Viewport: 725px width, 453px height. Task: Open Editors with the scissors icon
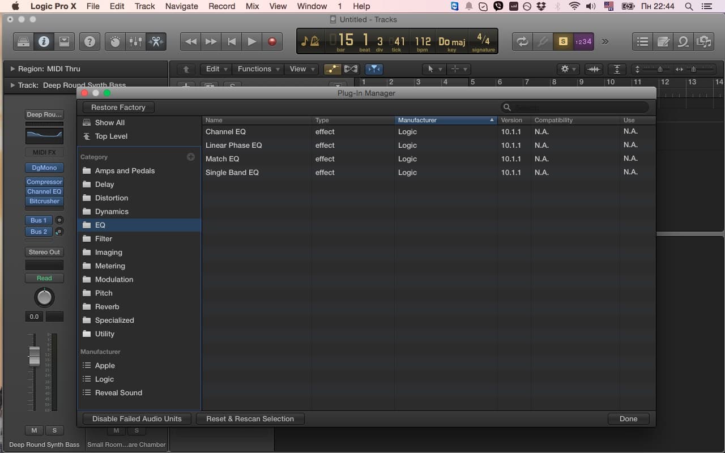pos(156,41)
